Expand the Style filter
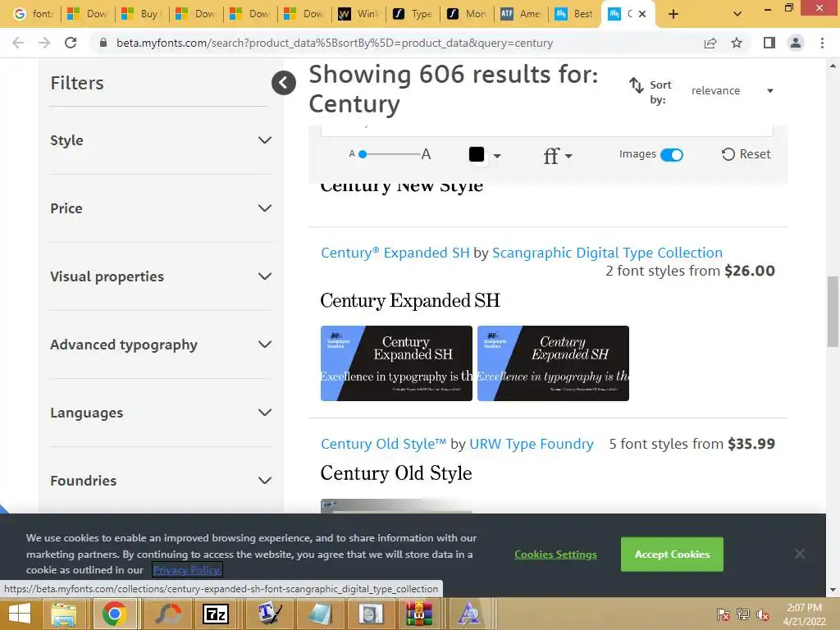The width and height of the screenshot is (840, 630). click(160, 140)
